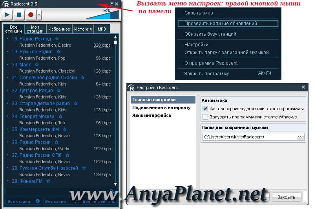Click the station list scroll-up arrow
Screen dimensions: 314x209
tap(115, 37)
